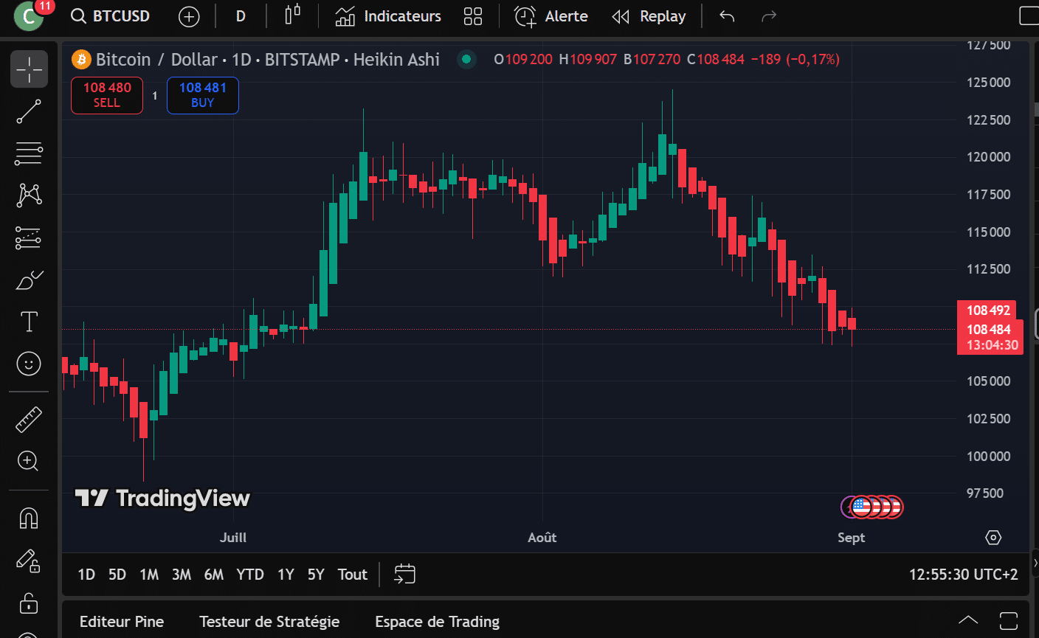This screenshot has width=1039, height=638.
Task: Toggle stay in drawing mode pencil-lock
Action: (x=29, y=561)
